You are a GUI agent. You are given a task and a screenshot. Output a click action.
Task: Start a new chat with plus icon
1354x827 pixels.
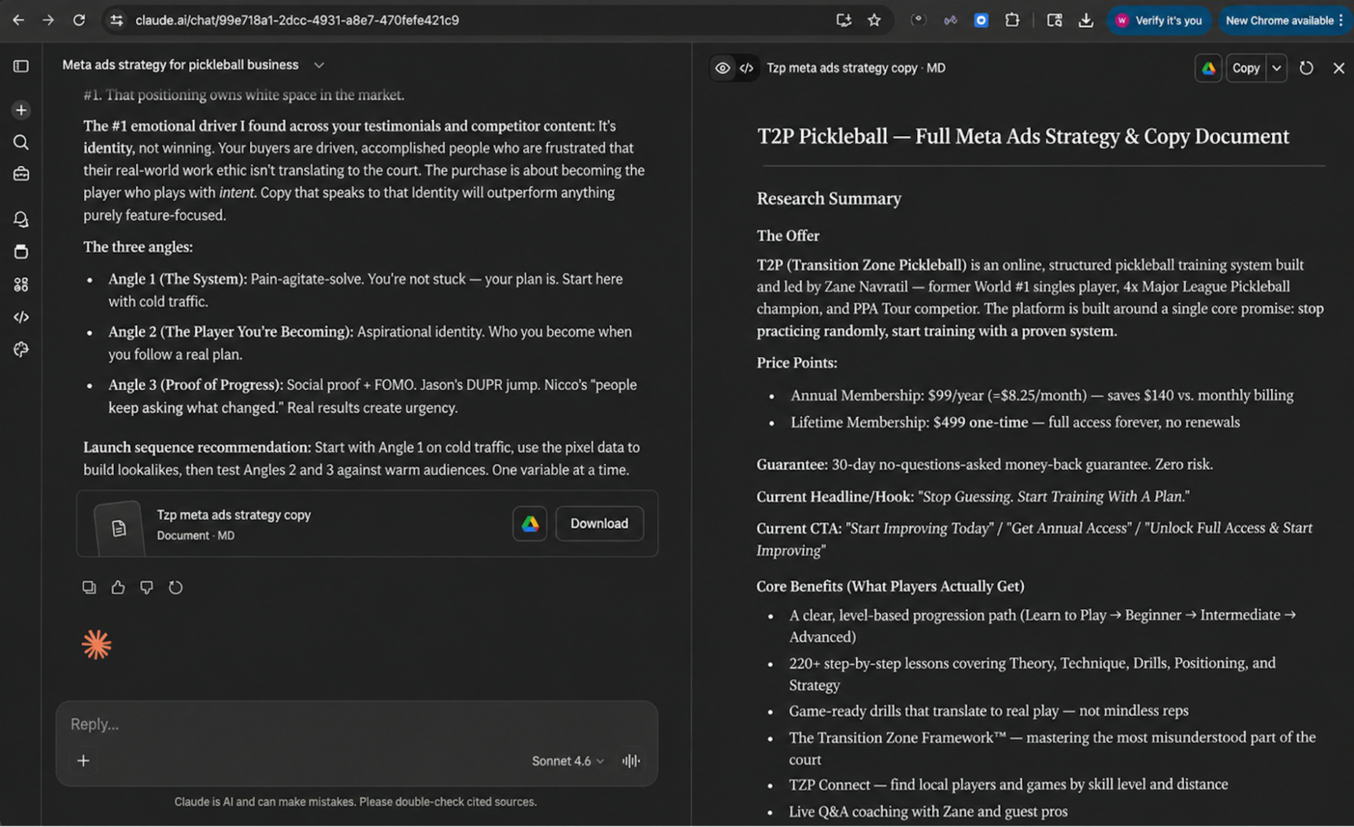pos(21,110)
